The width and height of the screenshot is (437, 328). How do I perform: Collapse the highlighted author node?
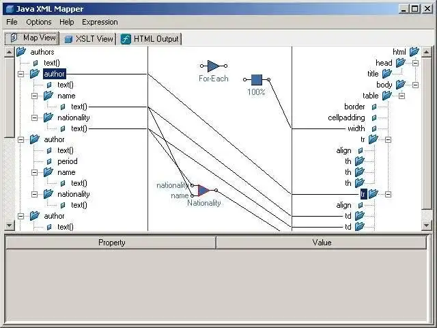point(21,74)
